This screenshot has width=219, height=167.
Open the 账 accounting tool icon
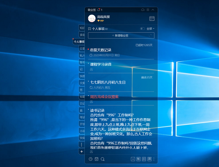tap(138, 159)
